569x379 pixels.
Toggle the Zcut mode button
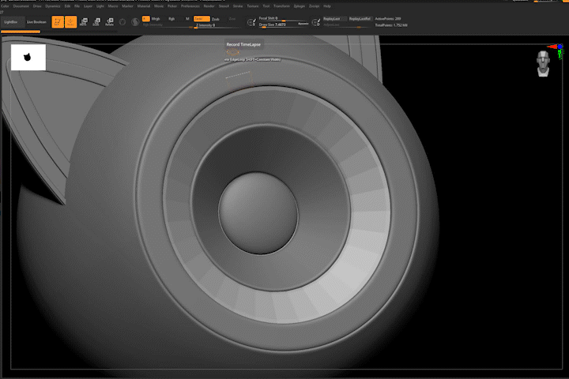(x=232, y=18)
